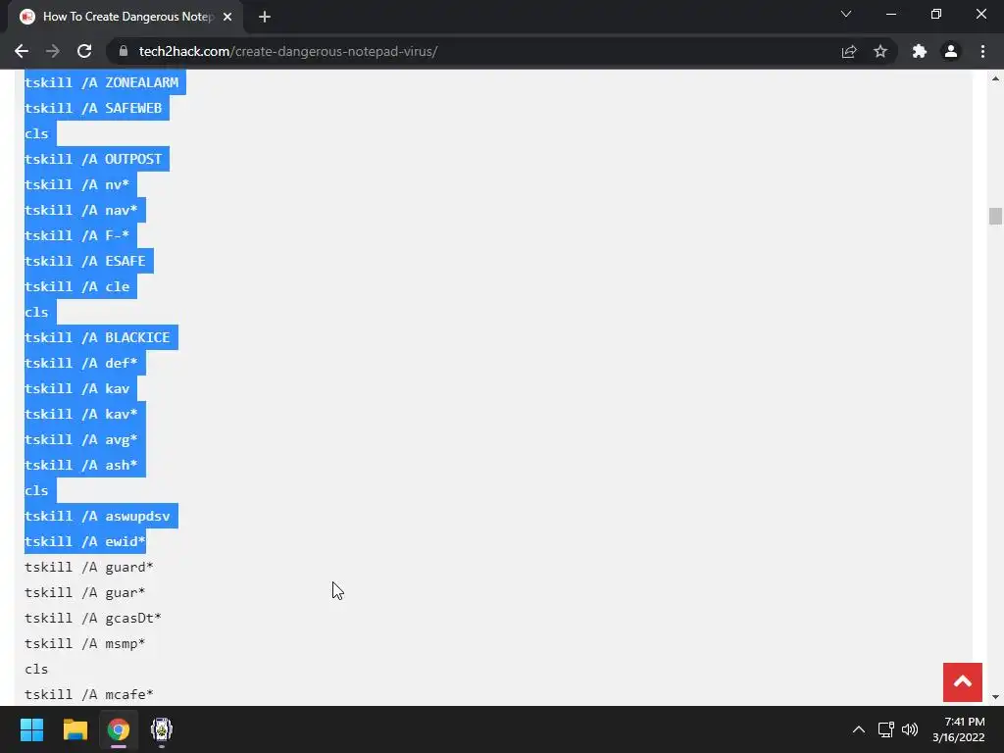
Task: Click the line 'tskill /A kav' without asterisk
Action: (76, 388)
